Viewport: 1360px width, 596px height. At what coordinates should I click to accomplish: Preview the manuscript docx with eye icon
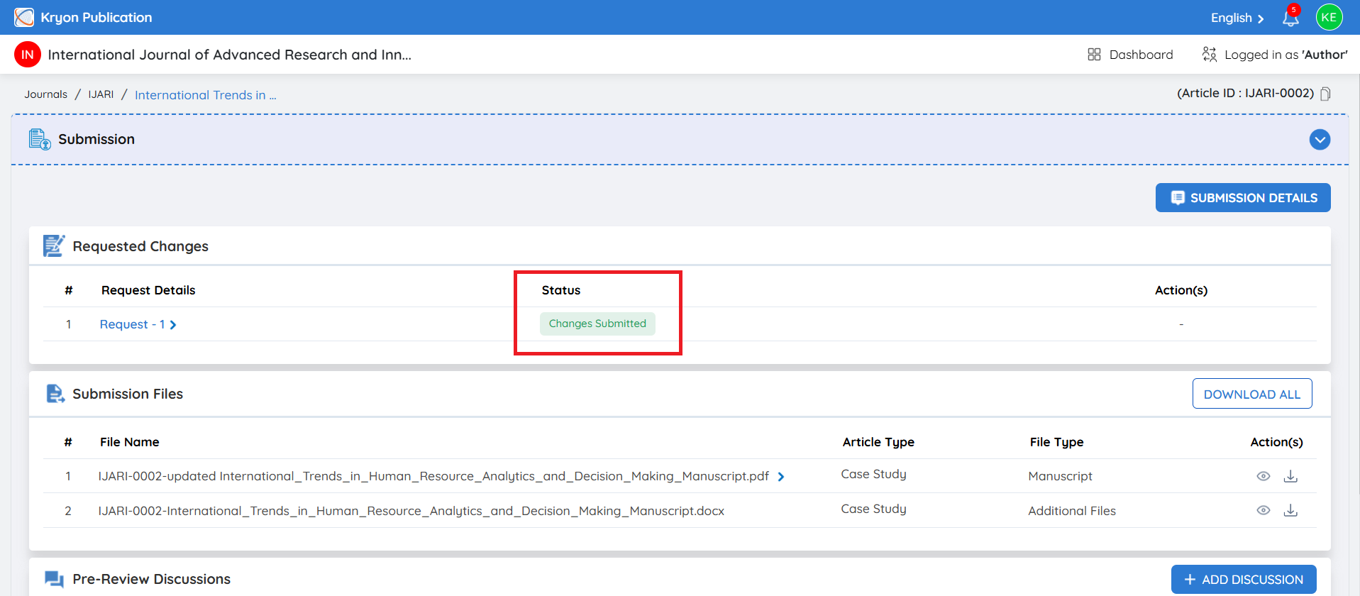pyautogui.click(x=1264, y=510)
